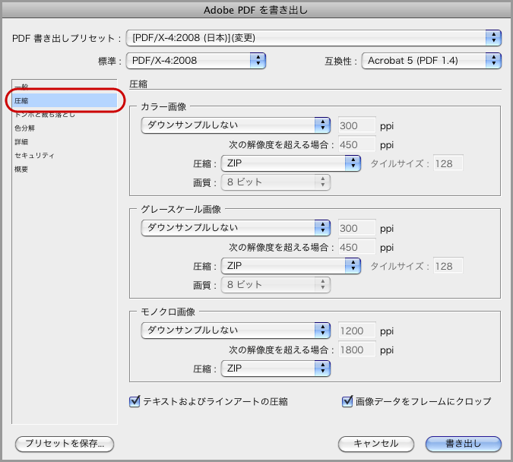Open the 標準 PDF/X-4:2008 dropdown

(x=195, y=61)
